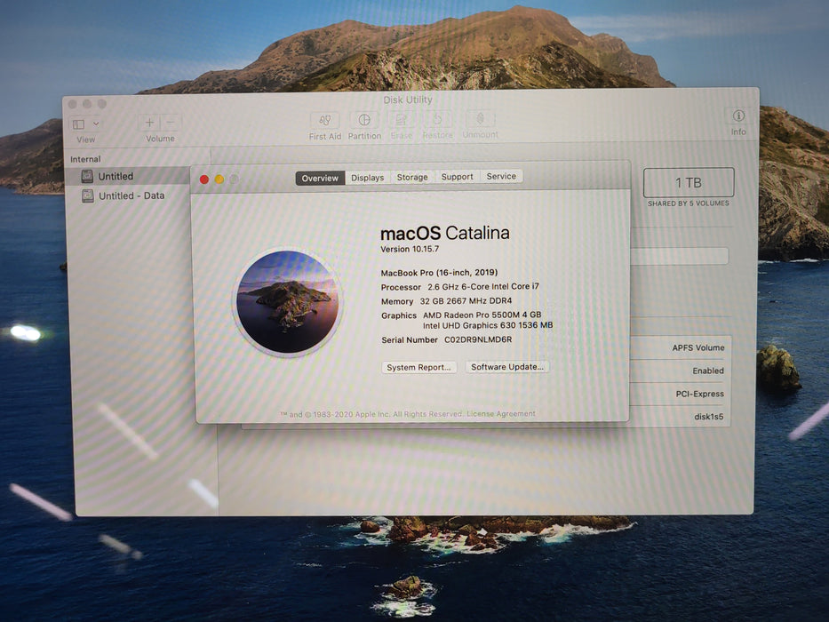The height and width of the screenshot is (622, 829).
Task: Select the Untitled volume in the sidebar
Action: [128, 176]
